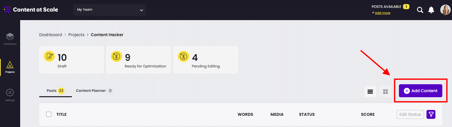Image resolution: width=452 pixels, height=127 pixels.
Task: Click the Dashboard breadcrumb link
Action: click(51, 35)
